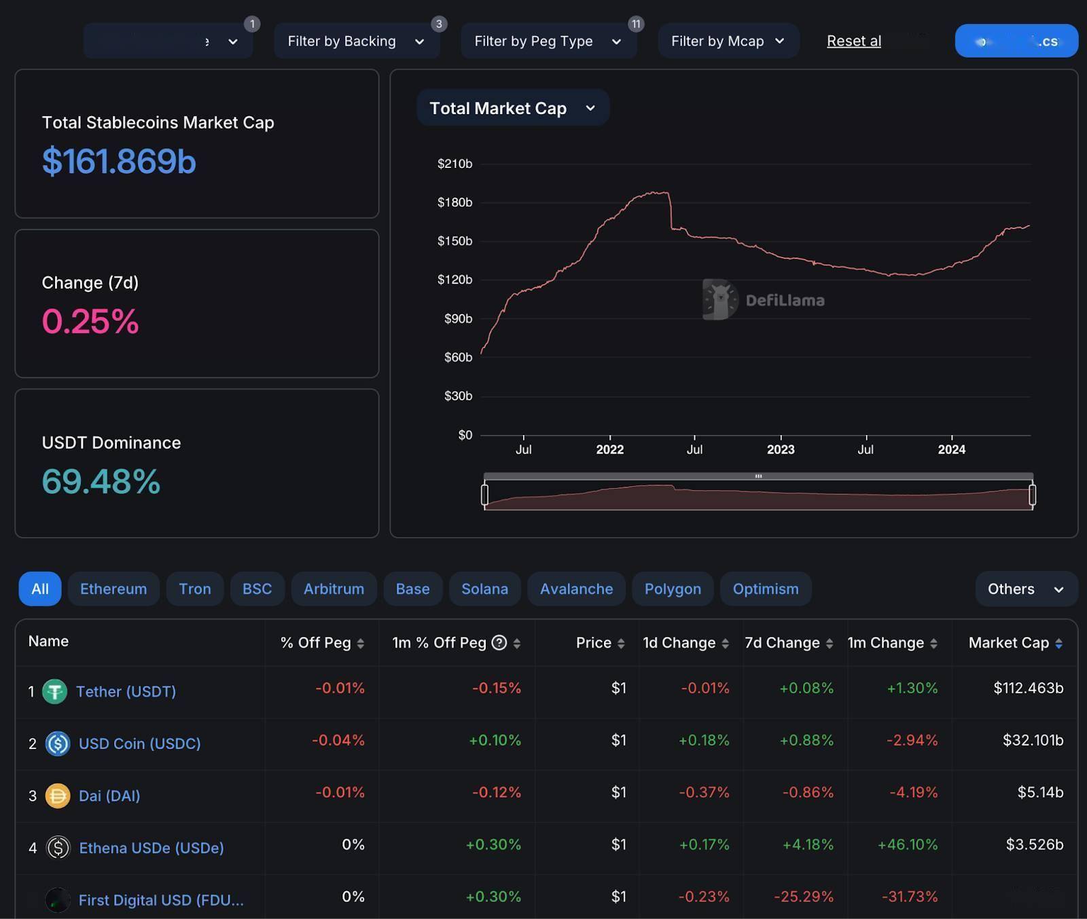Grab the left handle of chart range slider
The width and height of the screenshot is (1087, 919).
tap(484, 494)
